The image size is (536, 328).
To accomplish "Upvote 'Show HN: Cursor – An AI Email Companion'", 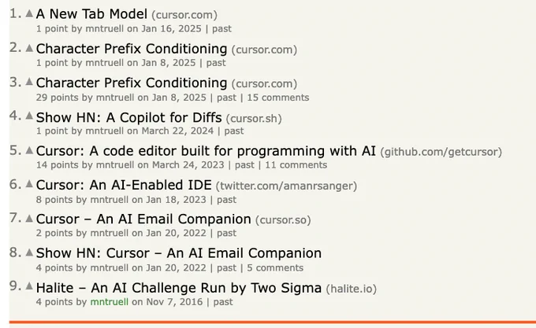I will coord(29,252).
